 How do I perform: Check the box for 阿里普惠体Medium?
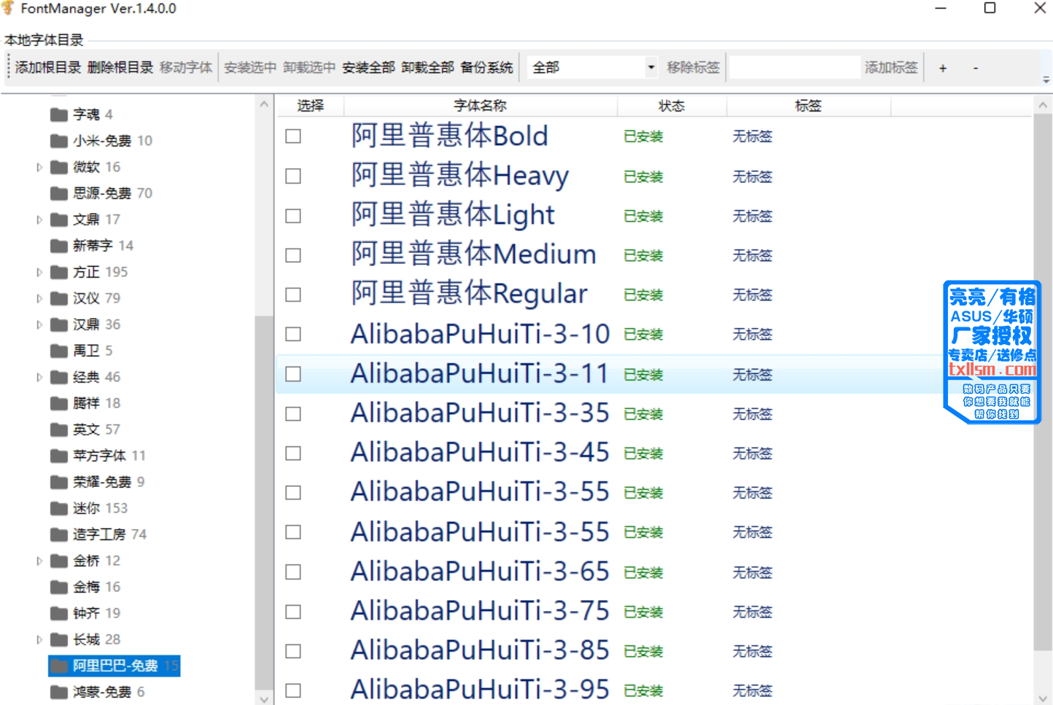(x=293, y=255)
